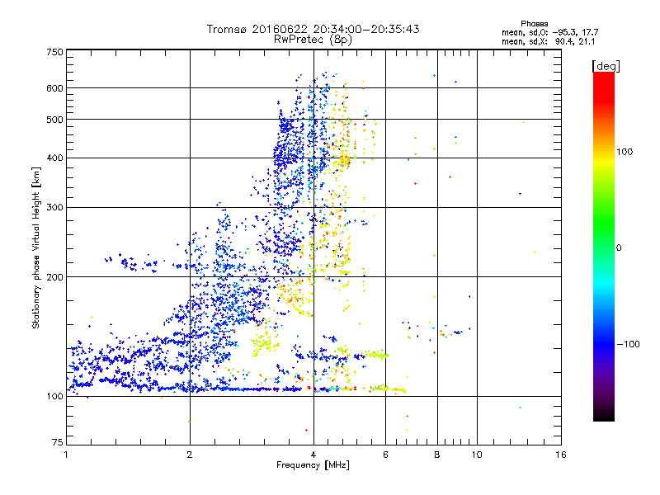
Task: Click the 'mean, sd,X: 90.4, 21.1' line
Action: [548, 41]
